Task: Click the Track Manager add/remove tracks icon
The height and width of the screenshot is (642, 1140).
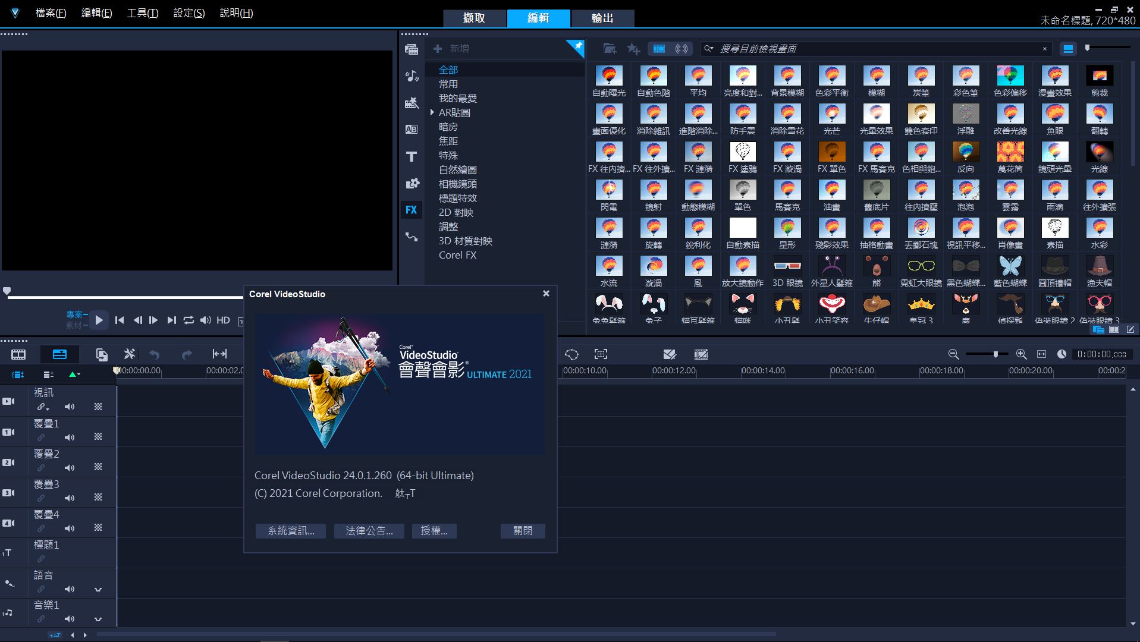Action: pyautogui.click(x=49, y=374)
